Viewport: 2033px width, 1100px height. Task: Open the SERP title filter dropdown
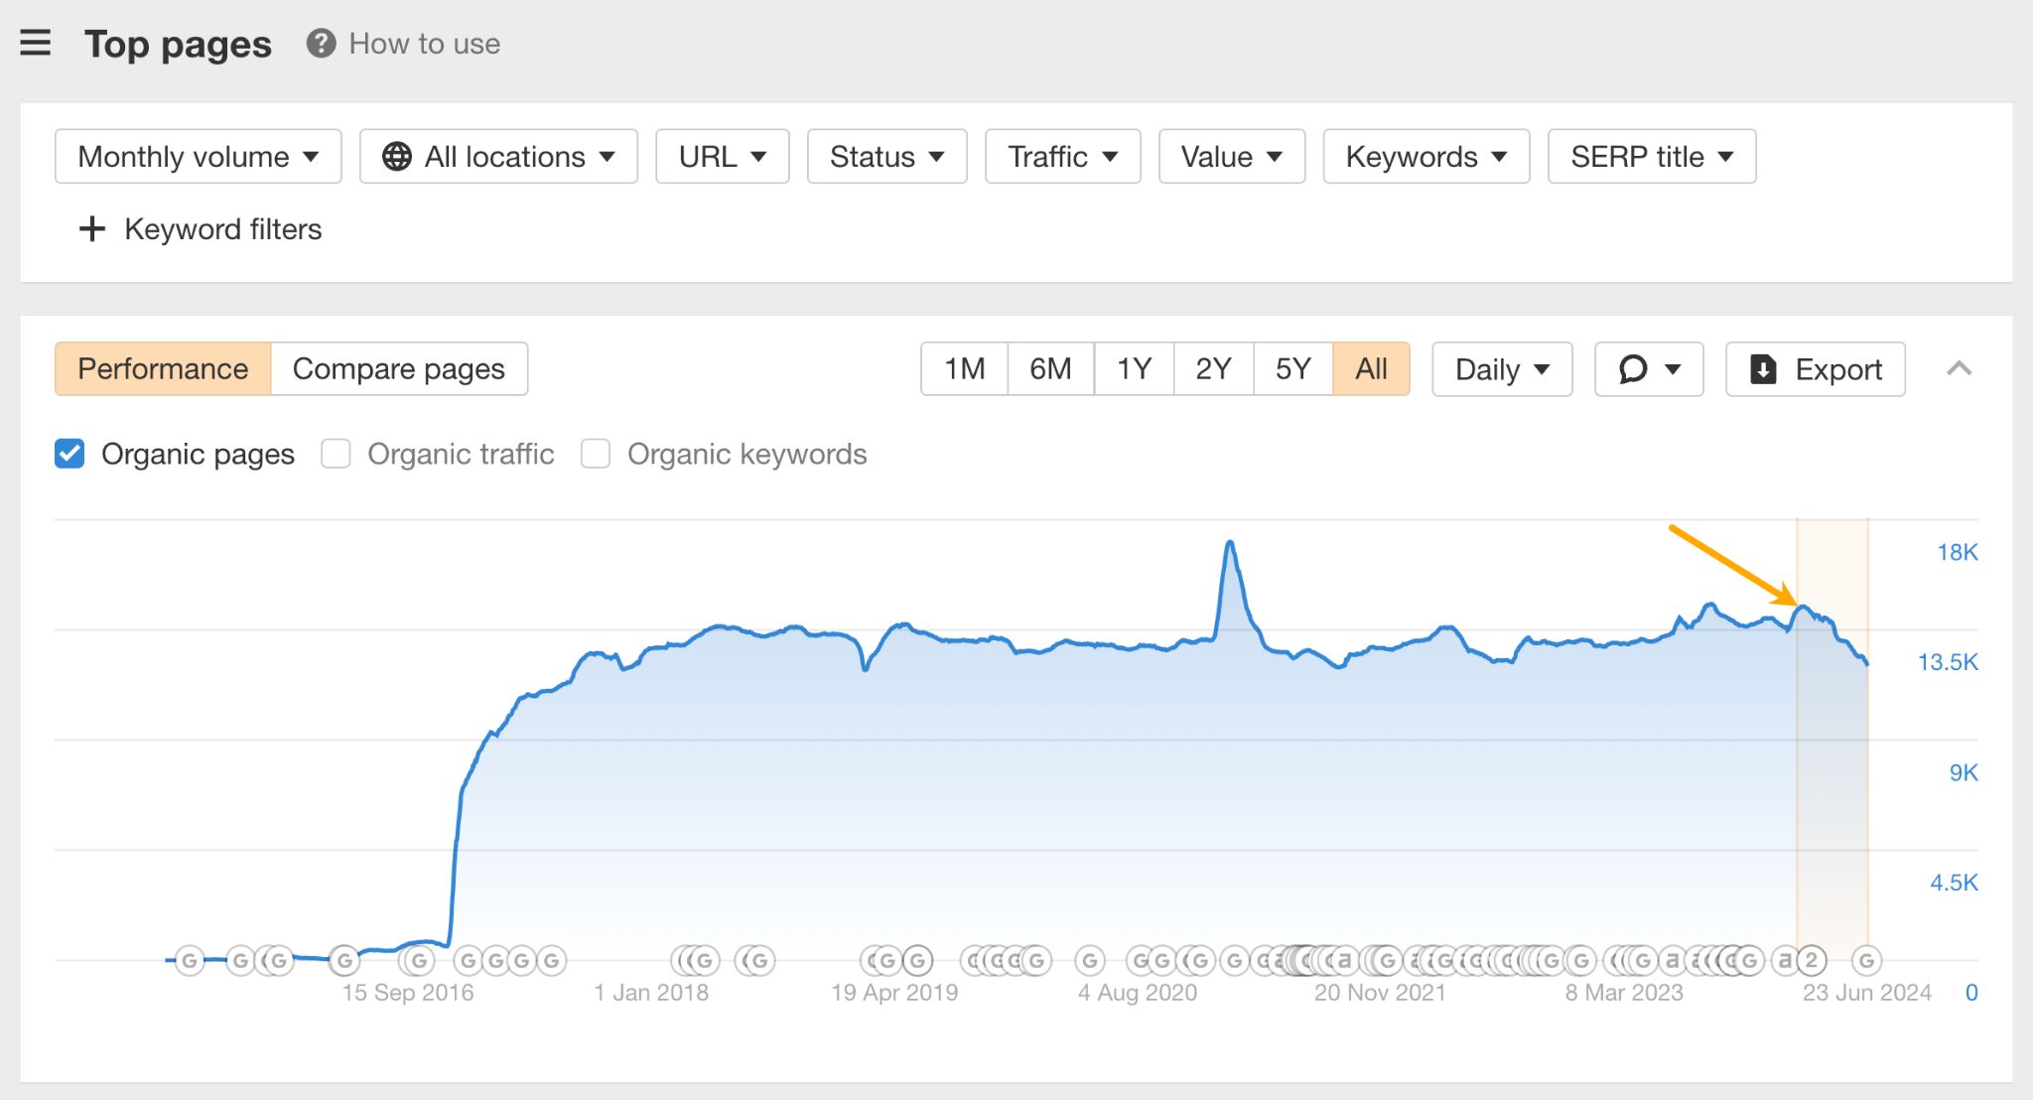coord(1651,157)
